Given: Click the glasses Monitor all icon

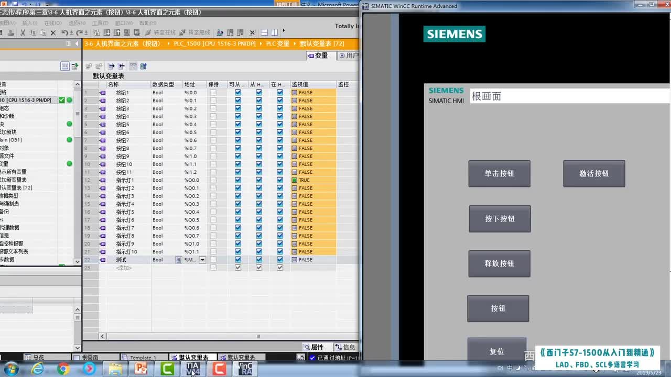Looking at the screenshot, I should (133, 66).
